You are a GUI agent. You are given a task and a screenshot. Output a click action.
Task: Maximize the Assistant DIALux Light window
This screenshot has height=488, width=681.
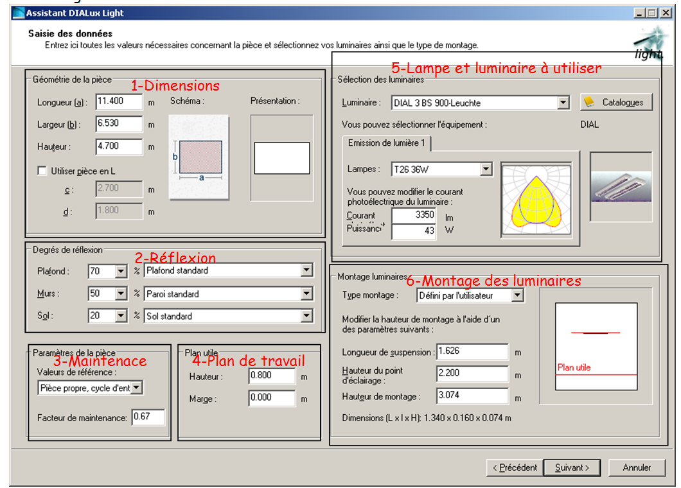[x=651, y=13]
